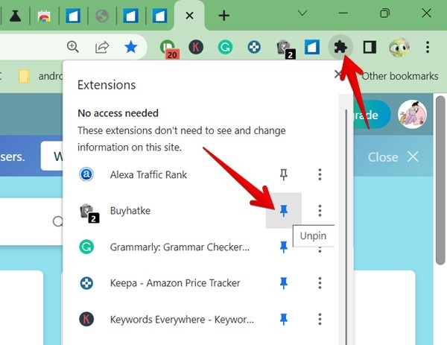
Task: Open Other bookmarks folder
Action: tap(400, 76)
